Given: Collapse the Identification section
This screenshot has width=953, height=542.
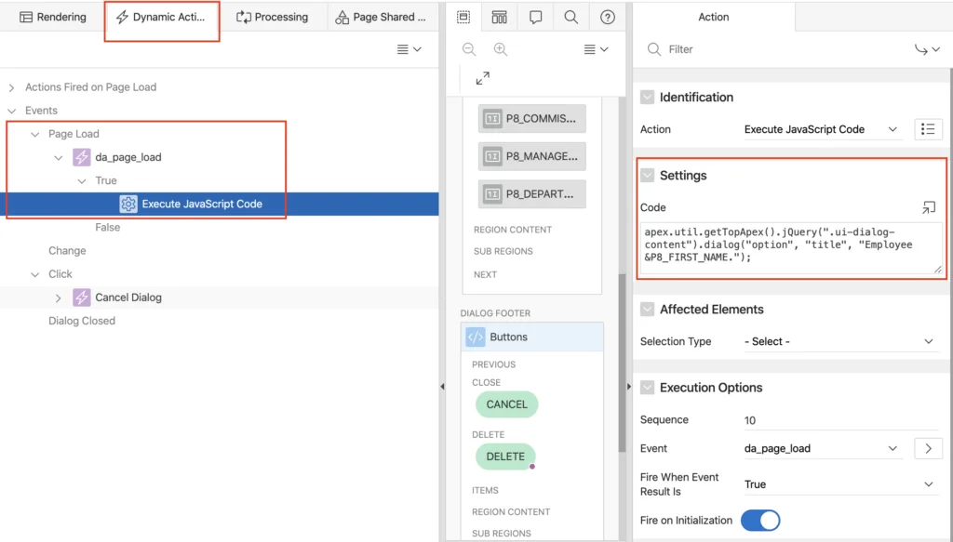Looking at the screenshot, I should point(648,97).
